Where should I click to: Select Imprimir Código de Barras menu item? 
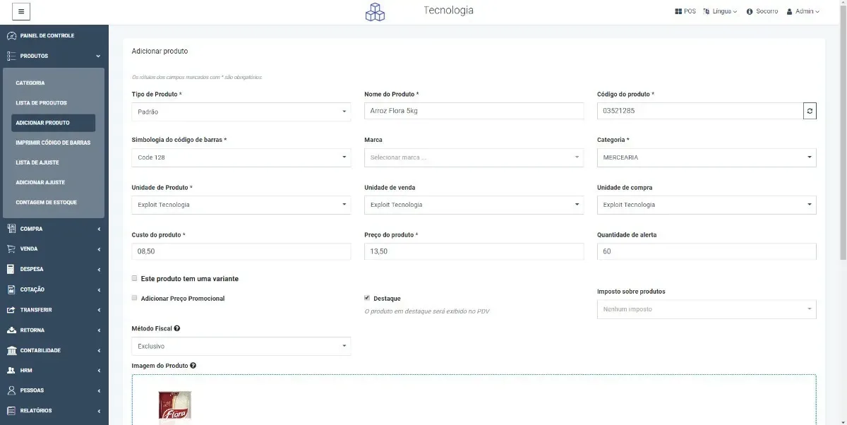click(x=53, y=143)
